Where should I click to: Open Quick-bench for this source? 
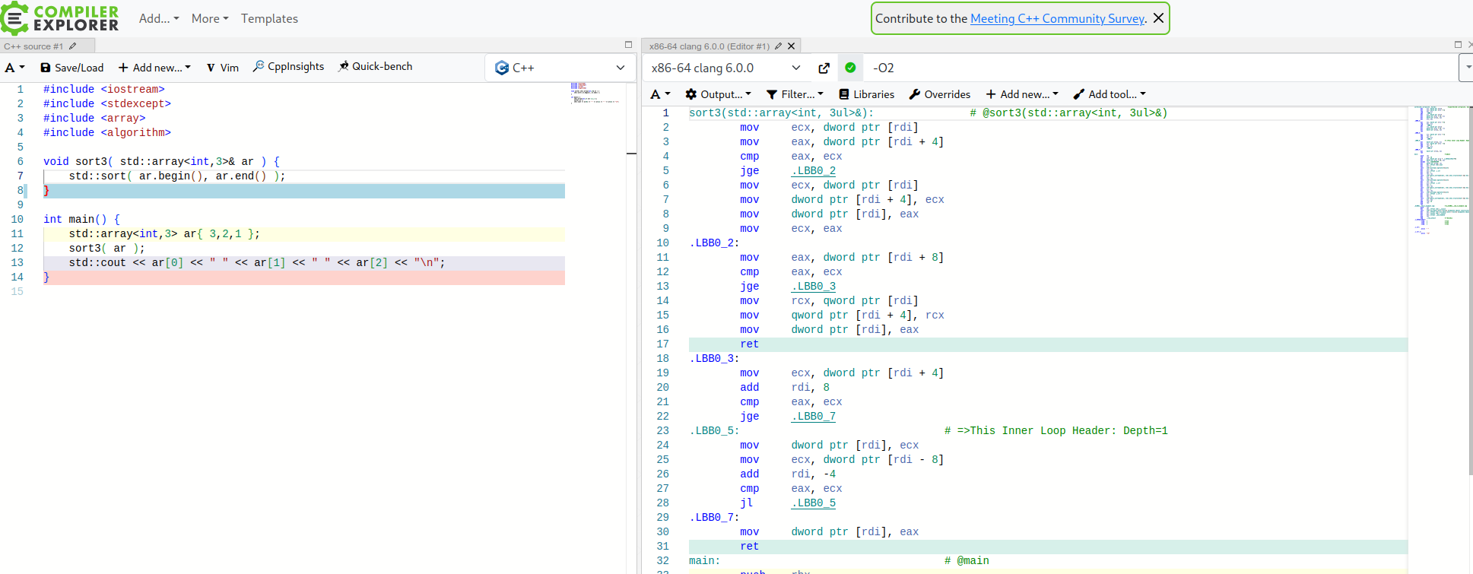(376, 66)
